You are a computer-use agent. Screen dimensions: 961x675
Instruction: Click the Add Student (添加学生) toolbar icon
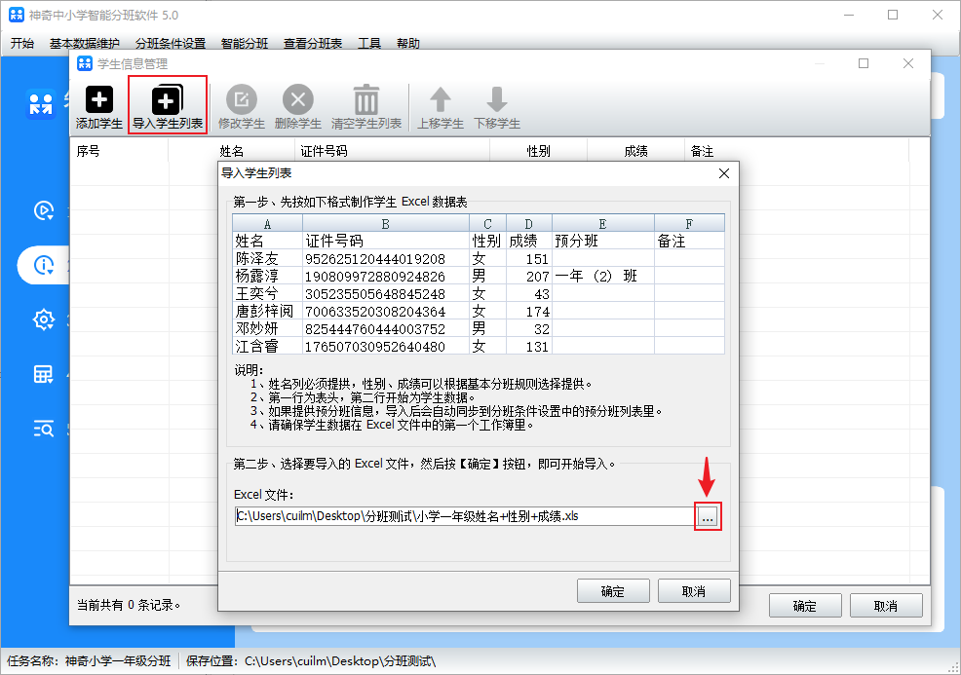[99, 100]
